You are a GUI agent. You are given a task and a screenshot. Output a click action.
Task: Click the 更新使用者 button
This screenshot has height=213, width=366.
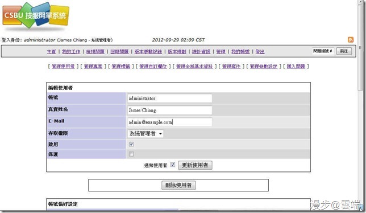(x=195, y=165)
